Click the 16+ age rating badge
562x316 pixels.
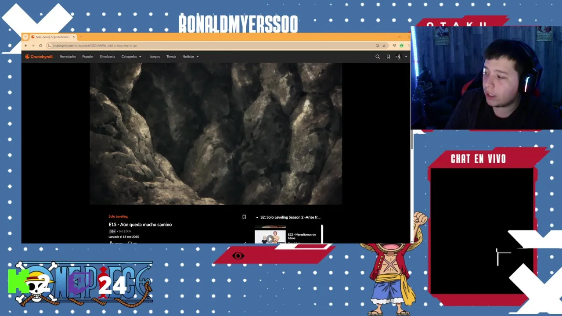point(112,231)
